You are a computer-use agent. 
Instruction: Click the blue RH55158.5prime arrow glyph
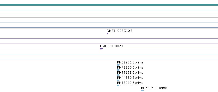[118, 75]
